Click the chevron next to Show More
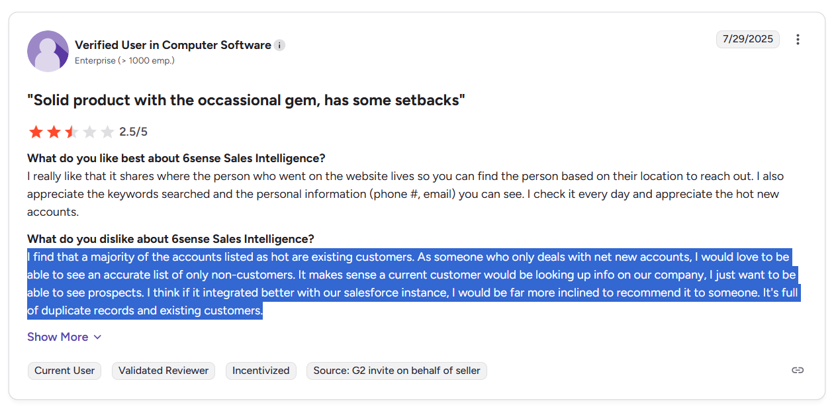836x411 pixels. tap(97, 338)
